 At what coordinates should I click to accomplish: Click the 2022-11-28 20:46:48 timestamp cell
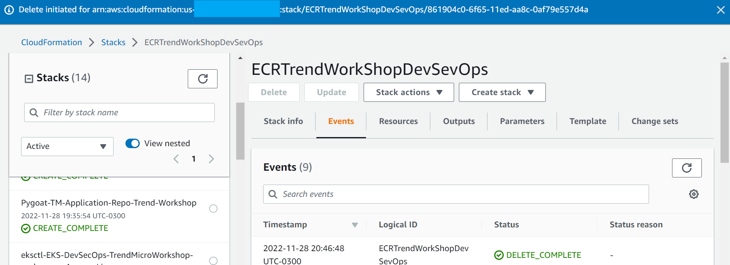point(304,255)
